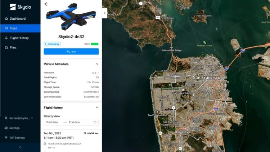
Task: Click the Files document icon
Action: click(6, 48)
